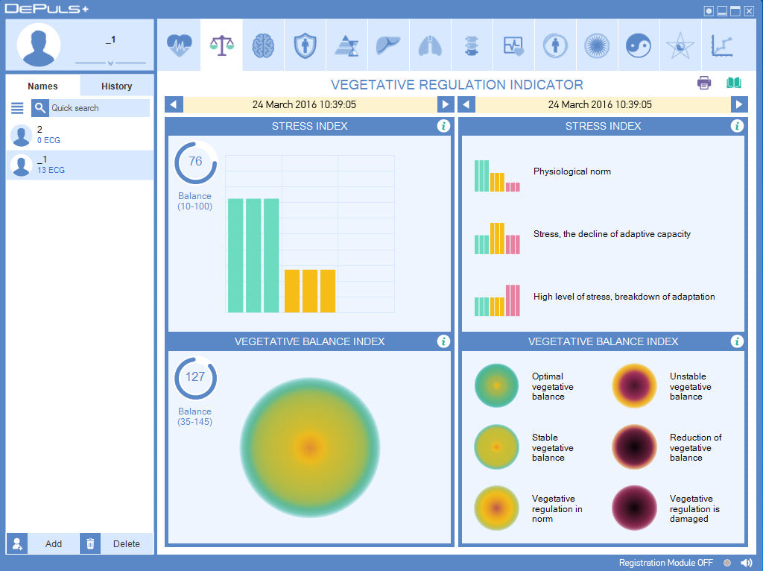Viewport: 763px width, 571px height.
Task: Toggle the sound speaker icon
Action: coord(747,563)
